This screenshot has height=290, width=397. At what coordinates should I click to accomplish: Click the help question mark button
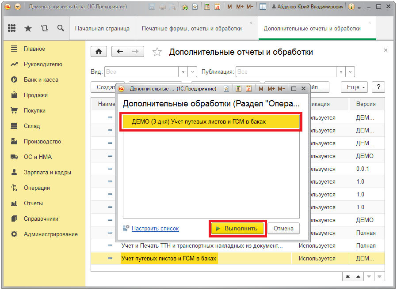pyautogui.click(x=378, y=87)
